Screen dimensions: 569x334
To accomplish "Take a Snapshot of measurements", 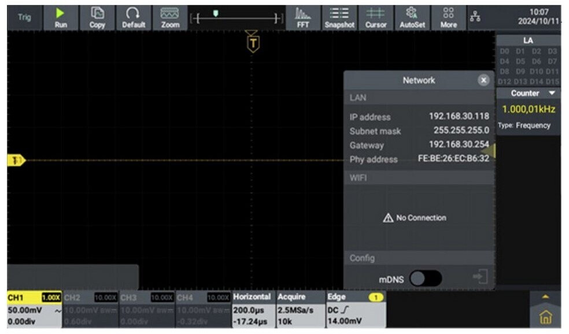I will pos(339,18).
